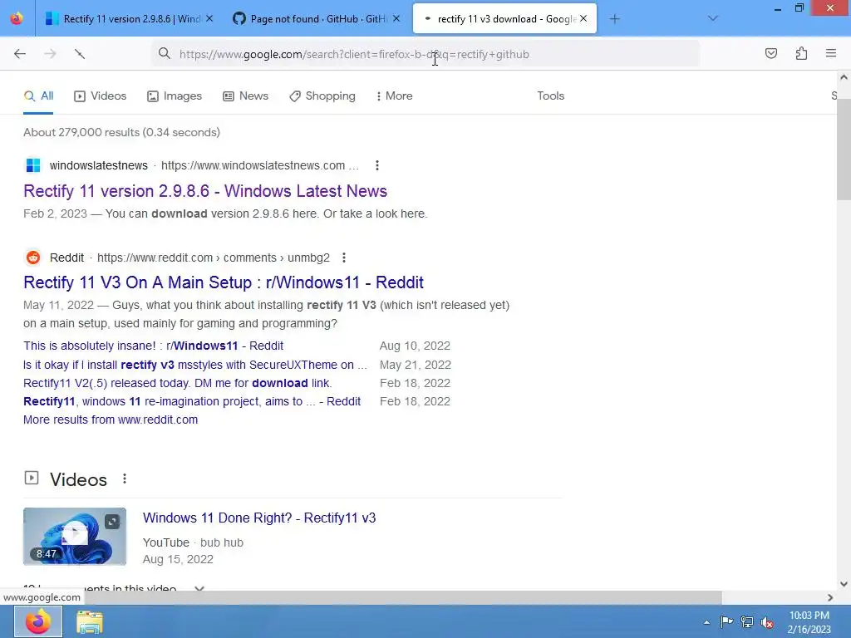Expand key moments in this video
Screen dimensions: 851x638
tap(199, 589)
